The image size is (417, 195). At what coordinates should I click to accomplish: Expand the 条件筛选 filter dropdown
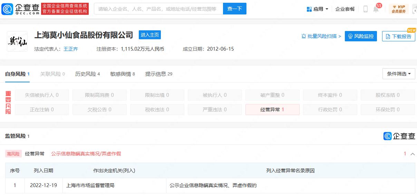399,74
